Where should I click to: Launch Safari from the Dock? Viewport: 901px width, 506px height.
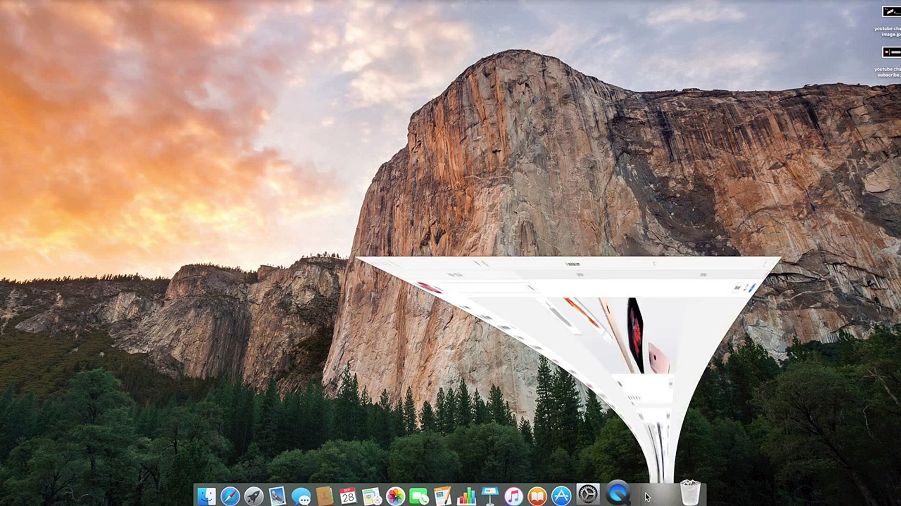pyautogui.click(x=230, y=496)
